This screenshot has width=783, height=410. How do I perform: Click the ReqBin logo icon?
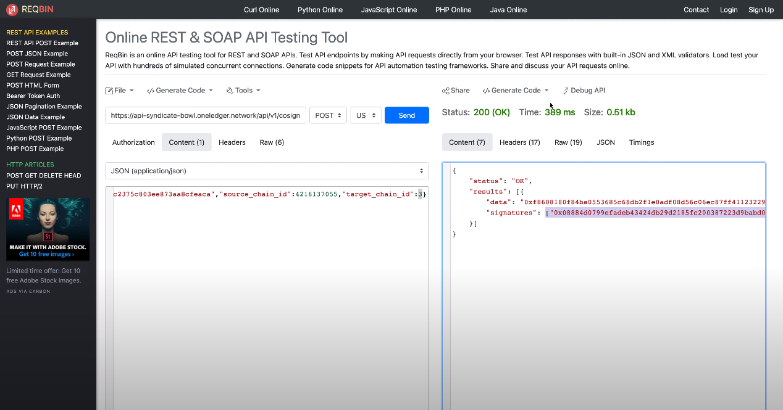pos(12,10)
